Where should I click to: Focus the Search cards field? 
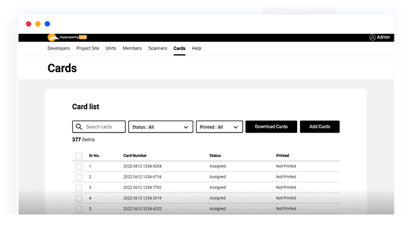[x=99, y=126]
